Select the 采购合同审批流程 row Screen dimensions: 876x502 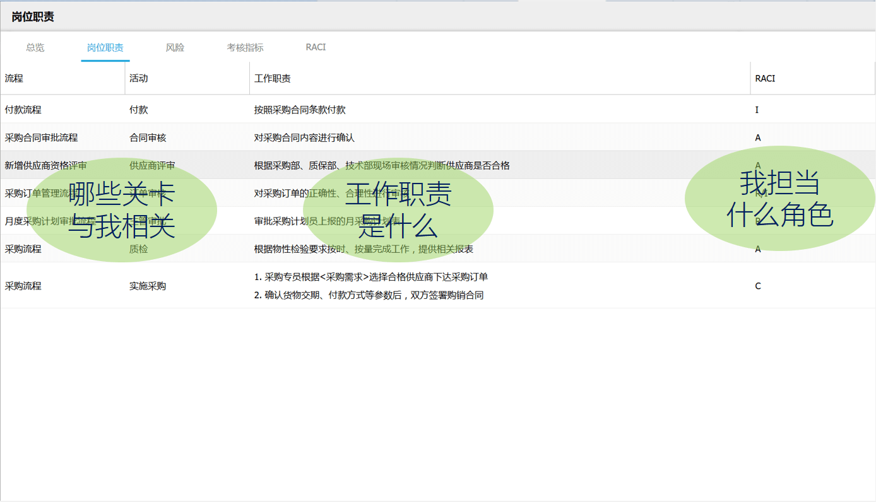click(x=42, y=137)
